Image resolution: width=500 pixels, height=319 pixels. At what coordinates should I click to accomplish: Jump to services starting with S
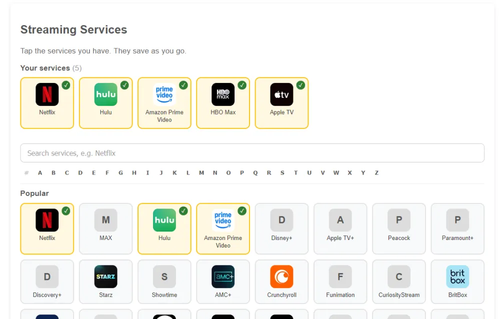(x=282, y=172)
